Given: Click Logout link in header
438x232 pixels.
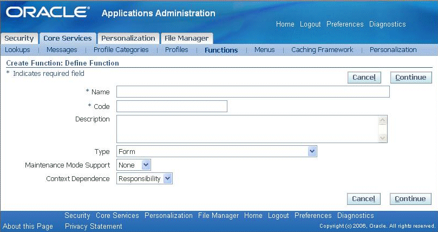Looking at the screenshot, I should (x=310, y=24).
